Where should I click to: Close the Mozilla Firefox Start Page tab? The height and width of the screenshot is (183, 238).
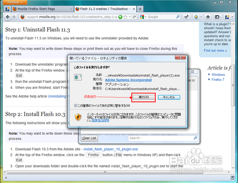71,9
